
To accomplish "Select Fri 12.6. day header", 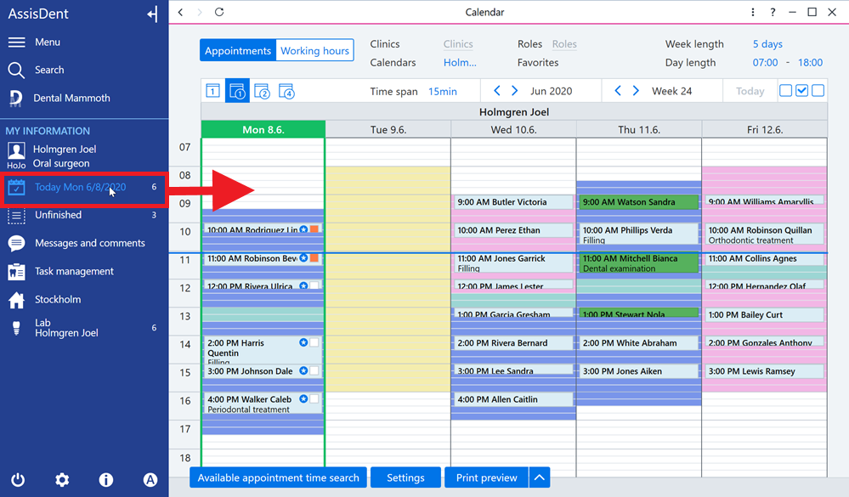I will pos(765,129).
